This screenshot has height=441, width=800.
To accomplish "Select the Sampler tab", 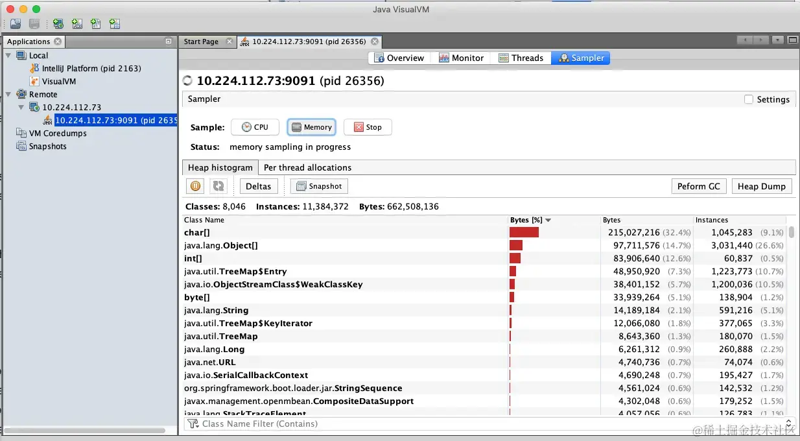I will click(x=581, y=58).
